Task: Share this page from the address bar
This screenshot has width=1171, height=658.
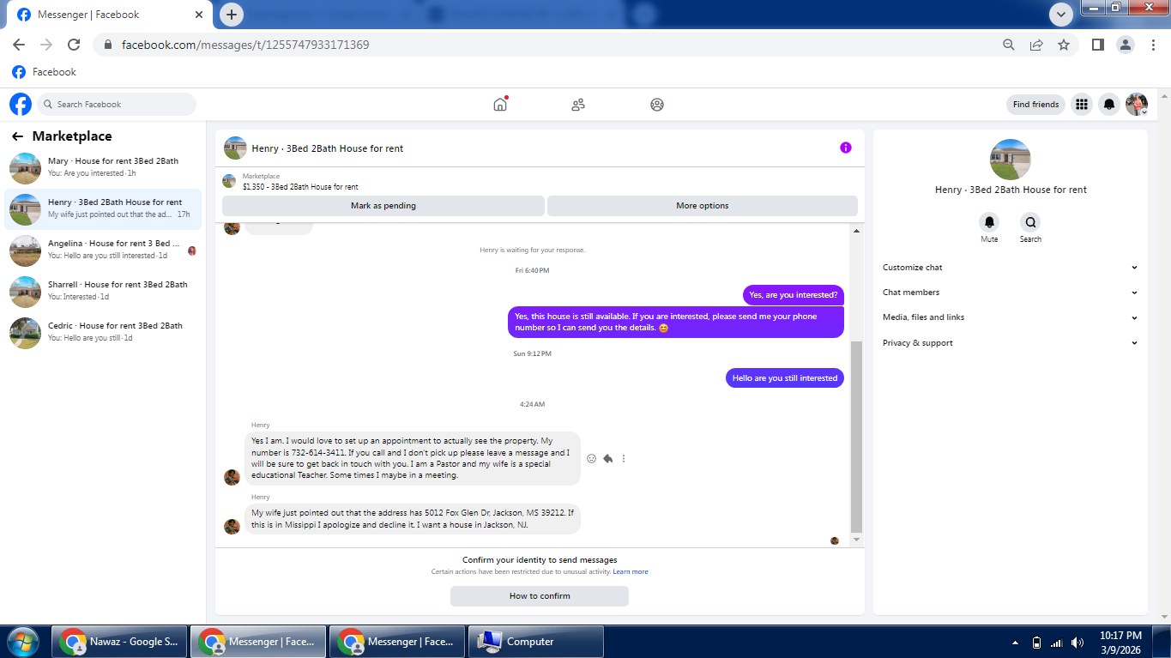Action: click(x=1036, y=45)
